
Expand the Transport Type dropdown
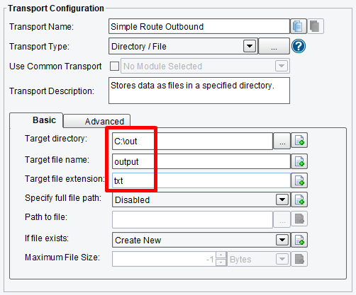pos(250,46)
